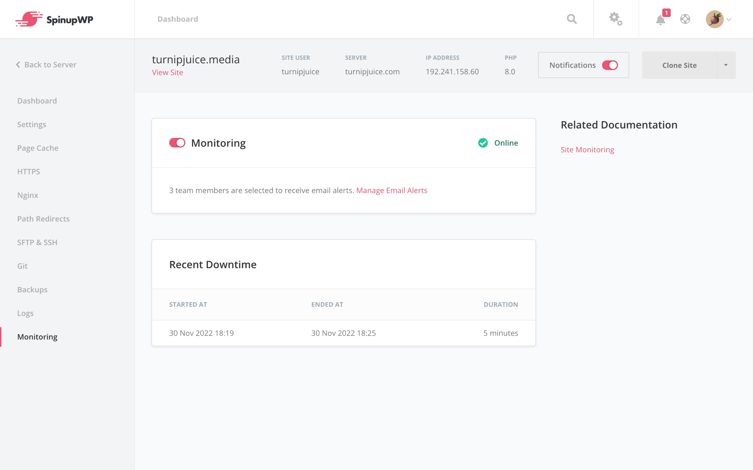Image resolution: width=753 pixels, height=470 pixels.
Task: Go to the SFTP & SSH section
Action: click(x=37, y=242)
